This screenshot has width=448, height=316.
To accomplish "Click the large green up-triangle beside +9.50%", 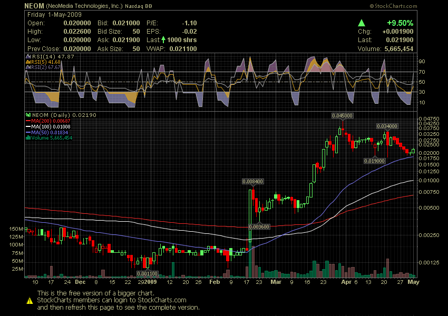I will [362, 23].
